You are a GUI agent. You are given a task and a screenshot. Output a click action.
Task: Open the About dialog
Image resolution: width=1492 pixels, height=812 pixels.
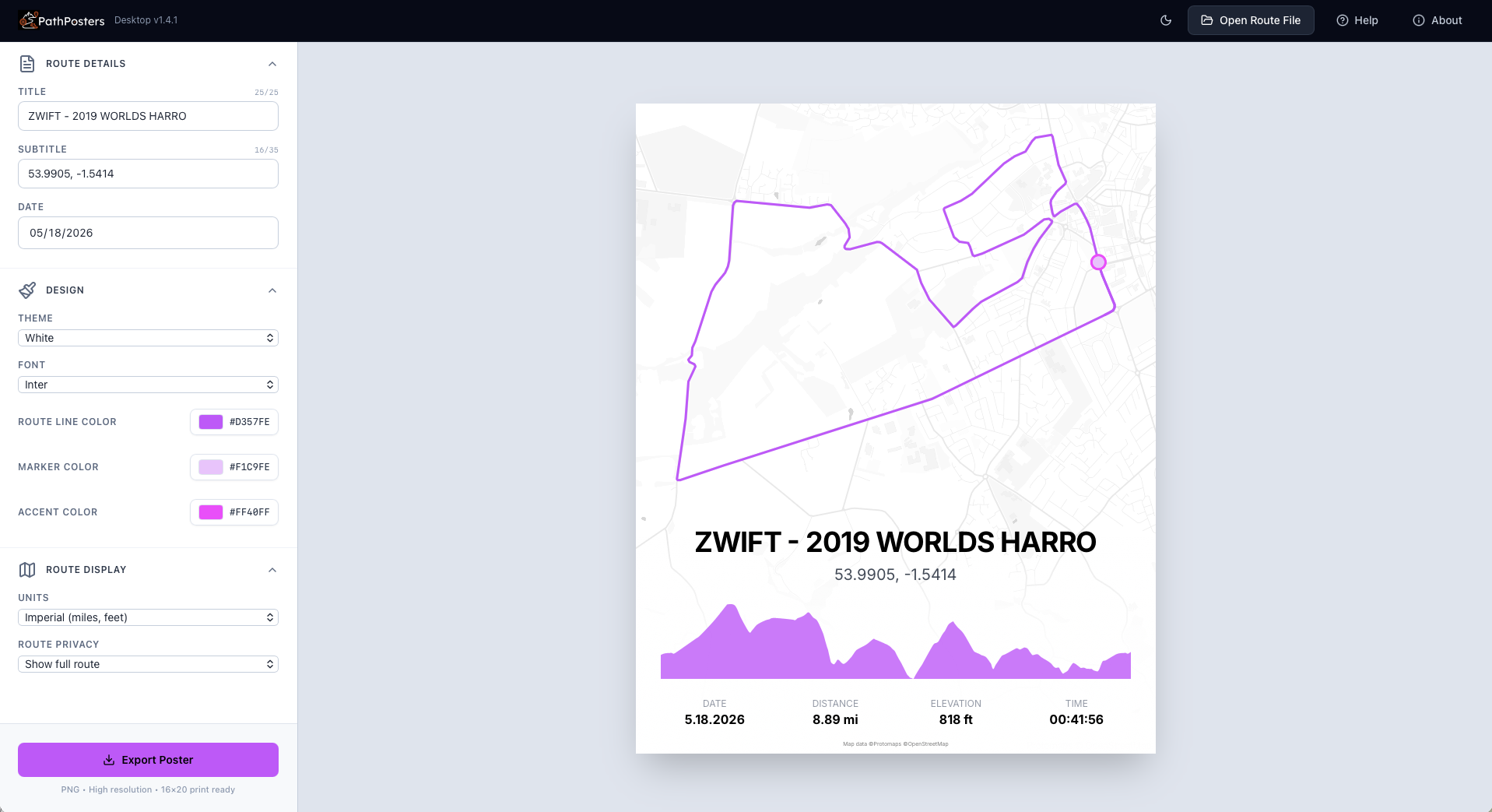pyautogui.click(x=1438, y=20)
